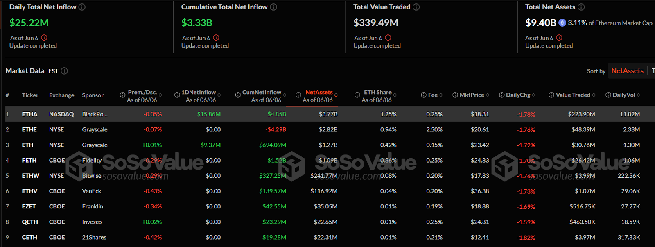Click red alert icon under Total Value Traded
655x247 pixels.
(x=388, y=38)
